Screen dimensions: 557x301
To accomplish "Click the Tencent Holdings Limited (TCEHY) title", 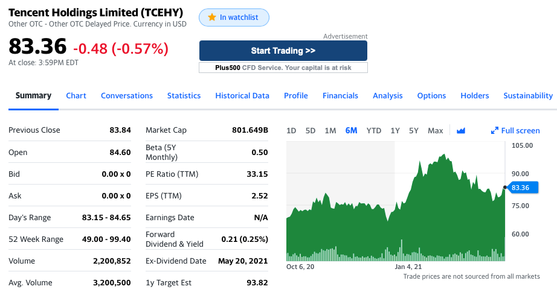I will pos(96,13).
